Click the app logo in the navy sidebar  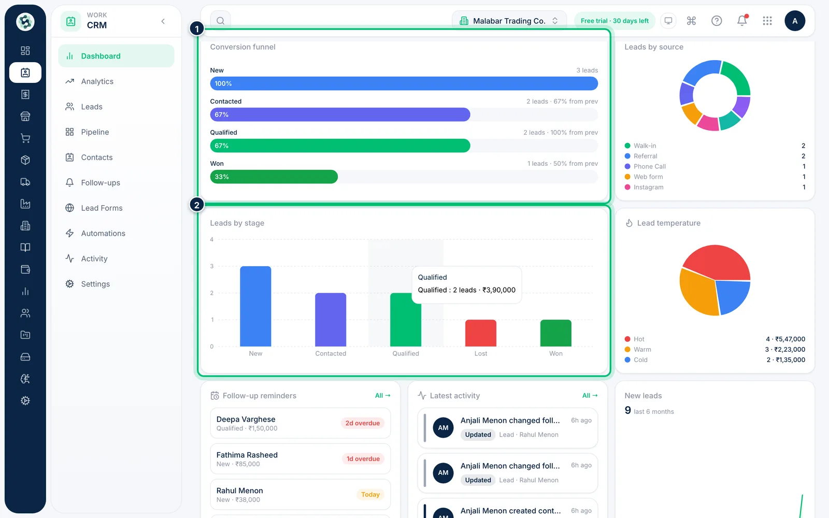pyautogui.click(x=25, y=22)
